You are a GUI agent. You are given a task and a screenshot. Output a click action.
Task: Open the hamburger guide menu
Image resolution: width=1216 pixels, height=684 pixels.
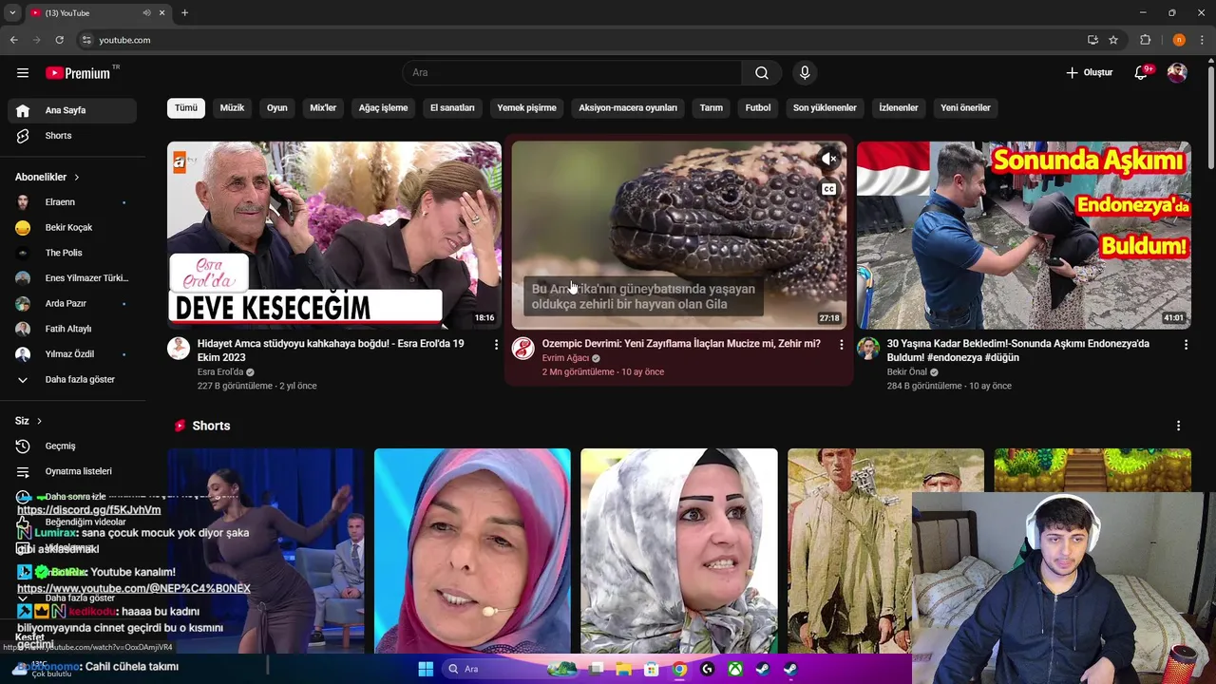(x=23, y=73)
